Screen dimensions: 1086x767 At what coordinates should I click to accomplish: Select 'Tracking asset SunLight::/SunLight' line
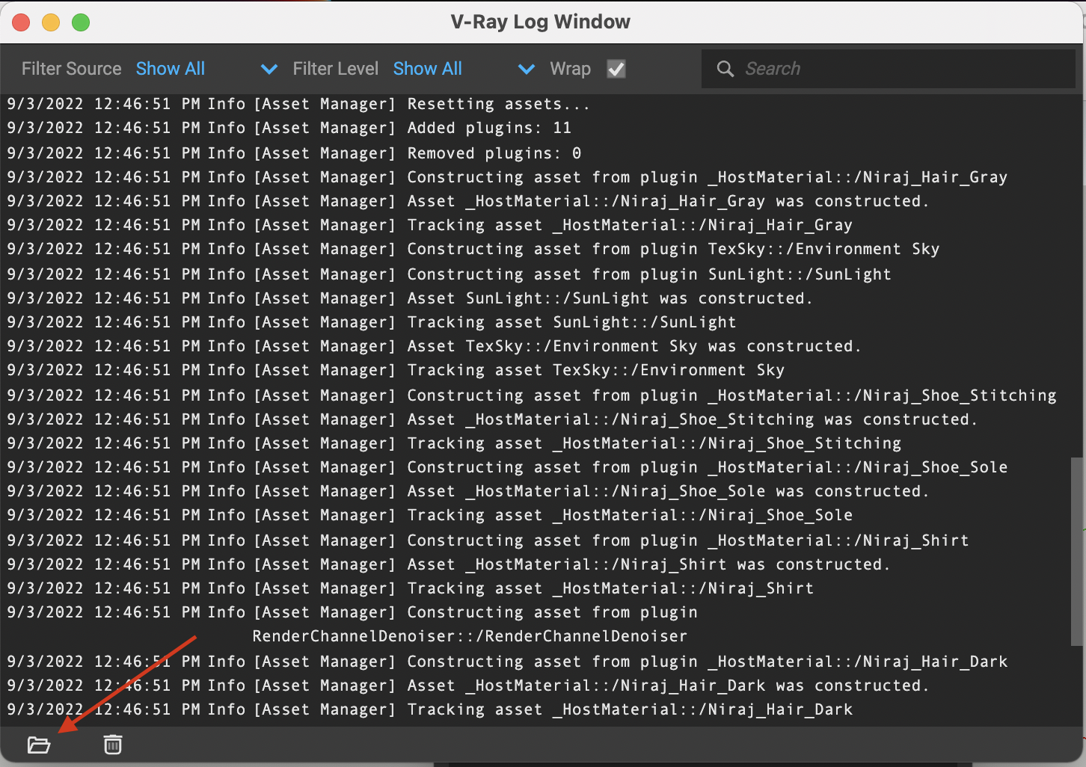[x=372, y=322]
